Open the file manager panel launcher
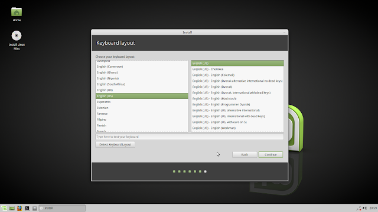Viewport: 378px width, 212px height. click(x=35, y=208)
